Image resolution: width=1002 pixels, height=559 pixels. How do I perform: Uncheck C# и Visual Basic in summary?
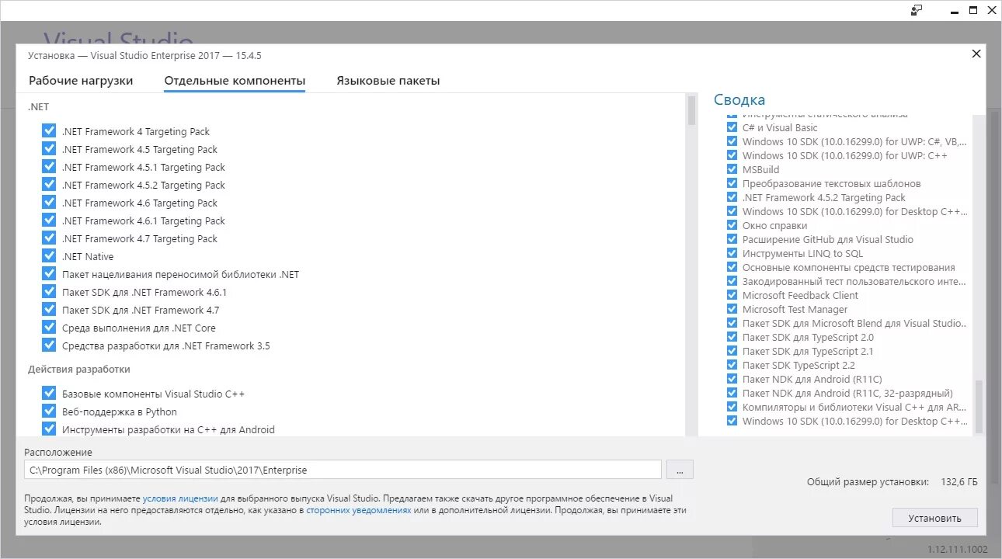[732, 127]
